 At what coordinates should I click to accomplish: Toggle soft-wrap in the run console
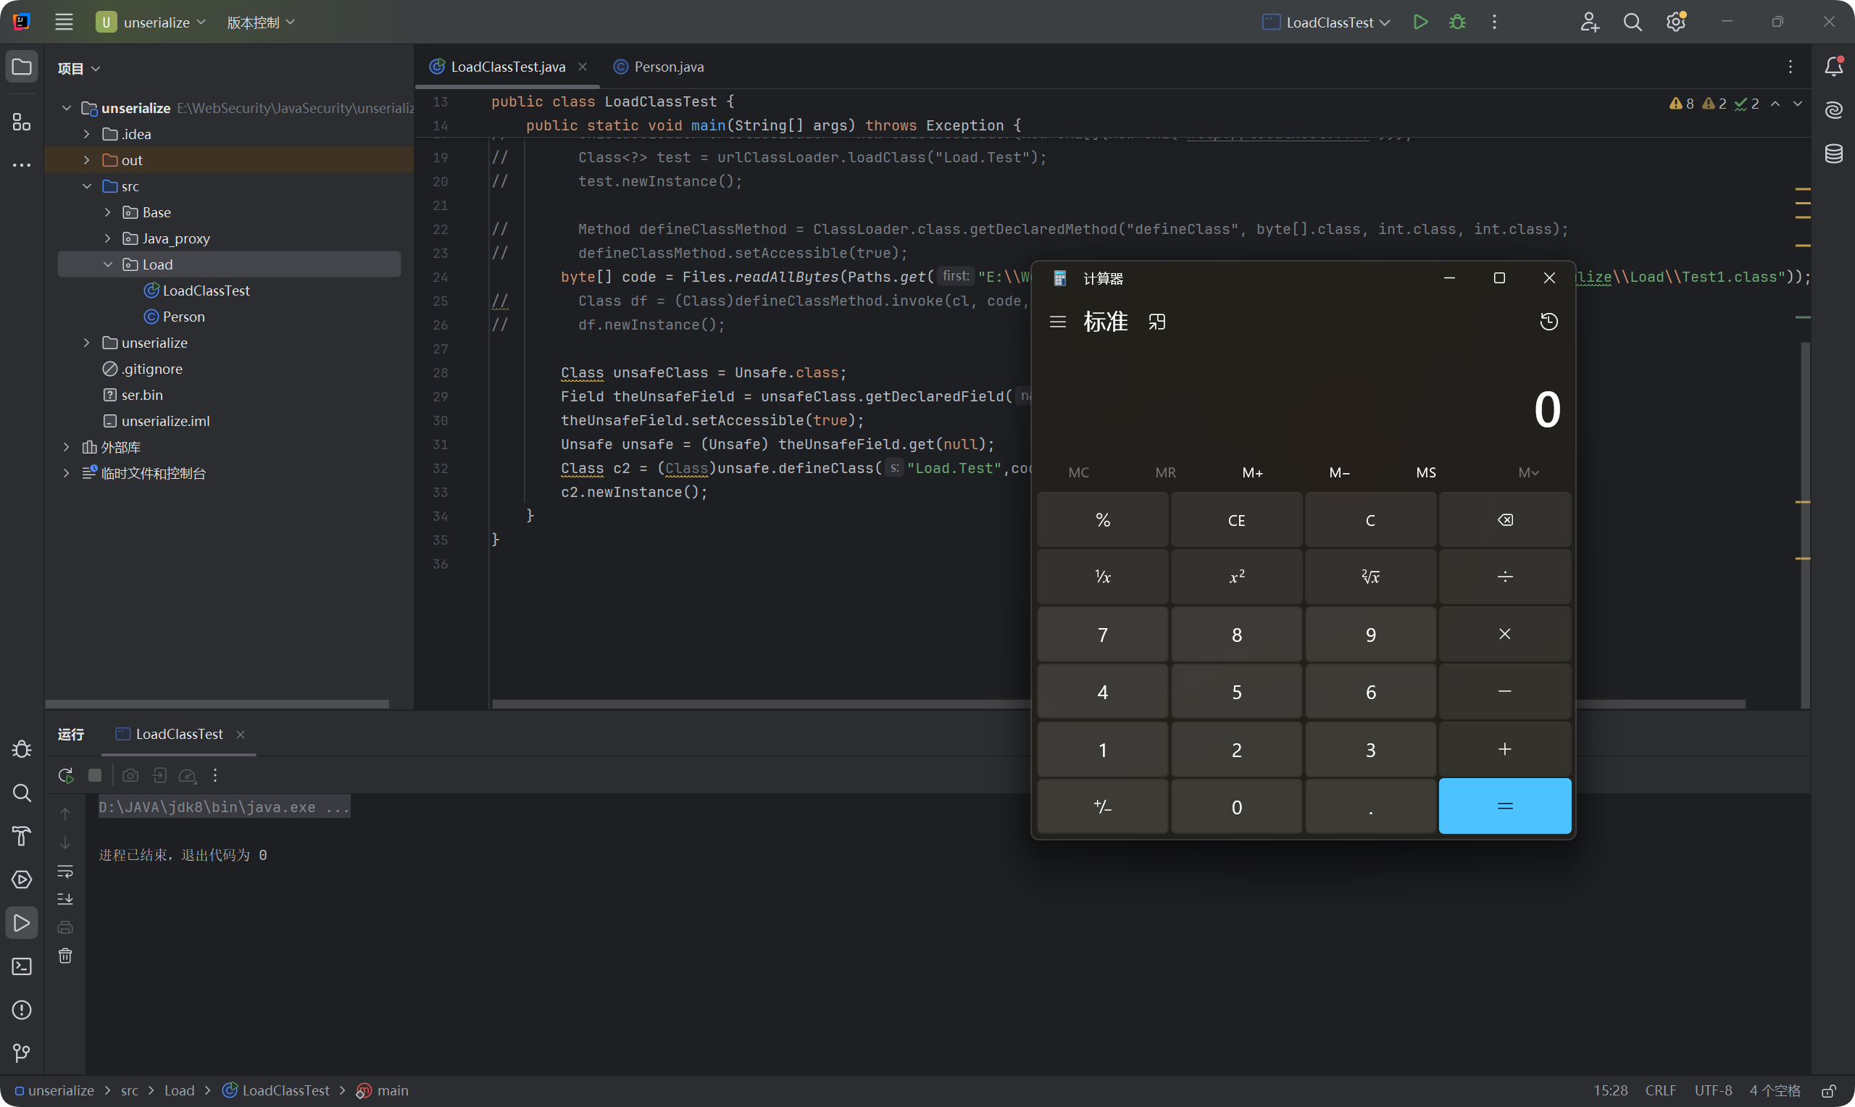coord(66,871)
